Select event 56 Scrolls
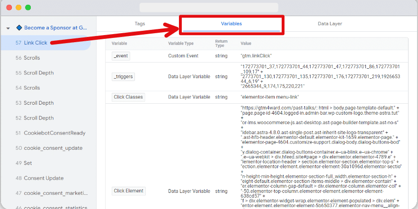The image size is (418, 209). pyautogui.click(x=27, y=58)
